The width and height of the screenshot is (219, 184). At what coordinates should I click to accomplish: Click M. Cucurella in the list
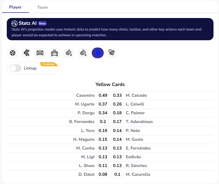(x=138, y=174)
